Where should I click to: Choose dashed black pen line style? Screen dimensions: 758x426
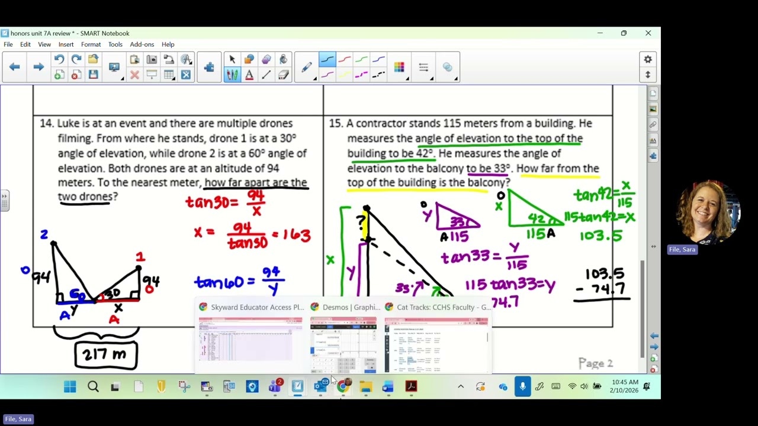click(378, 75)
